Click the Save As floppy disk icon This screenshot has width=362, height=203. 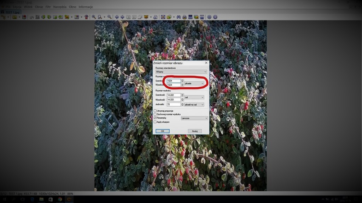coord(24,17)
